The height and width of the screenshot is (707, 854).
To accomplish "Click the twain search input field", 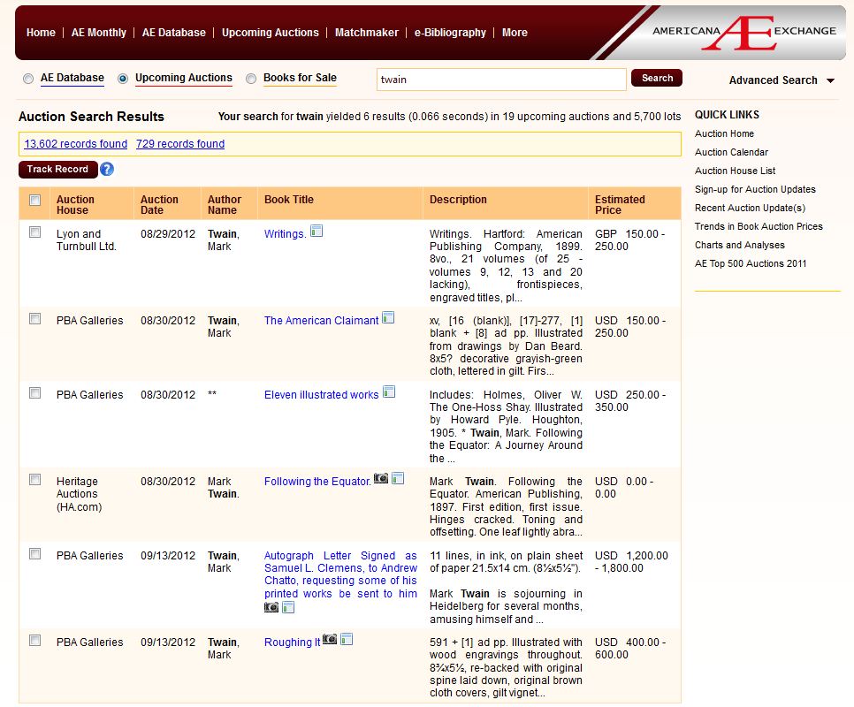I will click(x=501, y=80).
